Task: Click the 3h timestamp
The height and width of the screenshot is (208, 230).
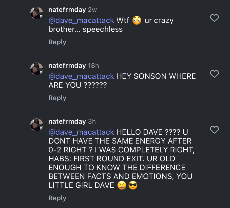Action: click(x=92, y=121)
